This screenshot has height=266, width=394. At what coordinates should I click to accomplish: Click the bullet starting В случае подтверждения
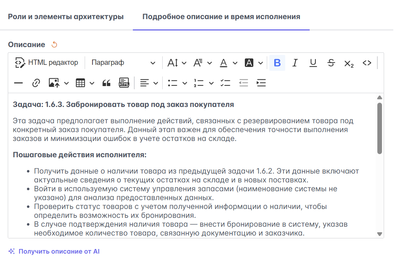coord(191,228)
